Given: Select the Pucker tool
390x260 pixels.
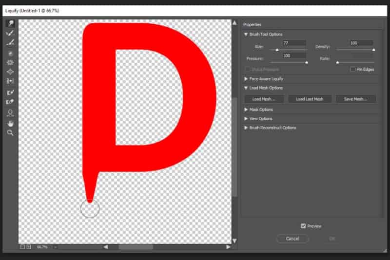Looking at the screenshot, I should (x=10, y=62).
